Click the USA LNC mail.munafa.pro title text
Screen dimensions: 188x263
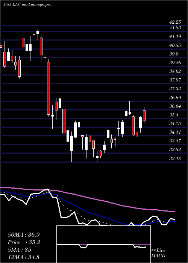pos(27,5)
